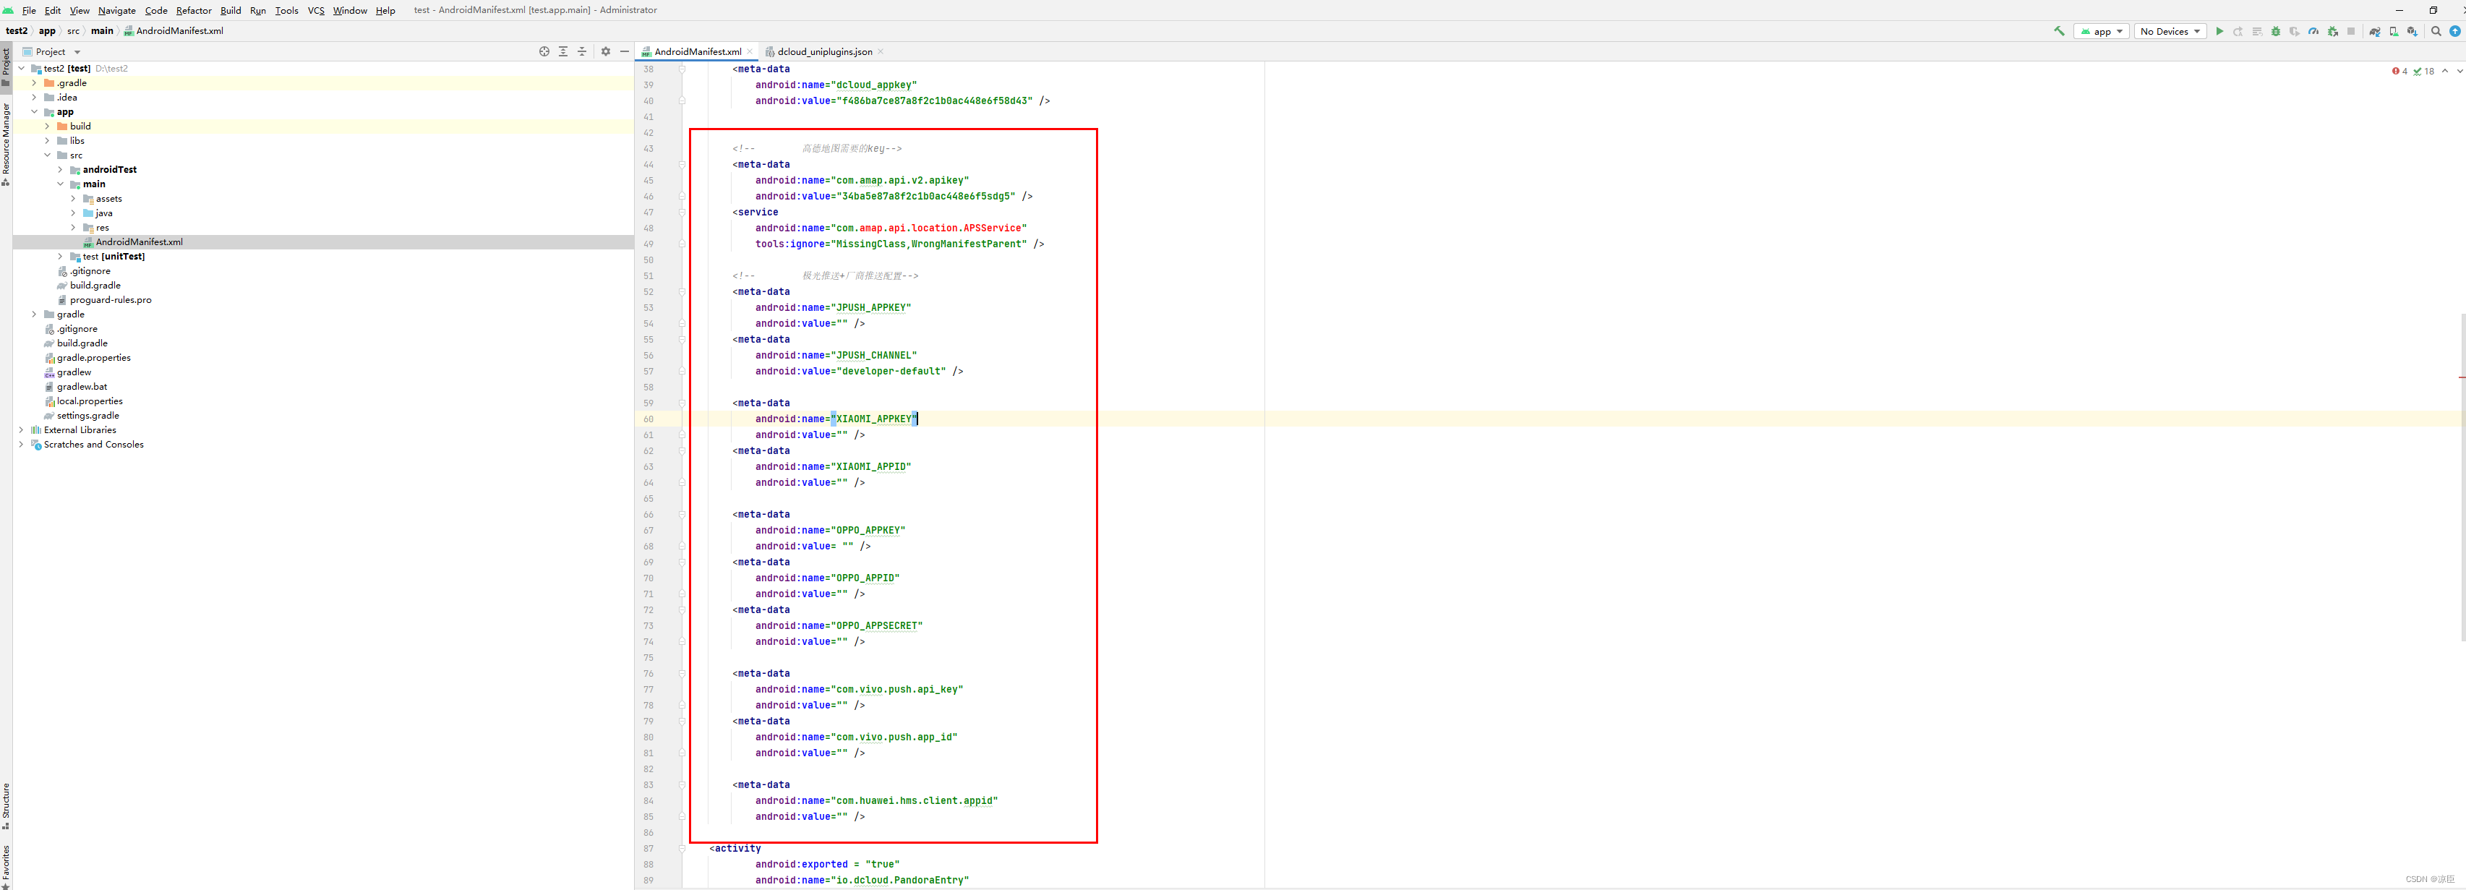Open SDK Manager cube icon
Image resolution: width=2466 pixels, height=890 pixels.
[2412, 32]
